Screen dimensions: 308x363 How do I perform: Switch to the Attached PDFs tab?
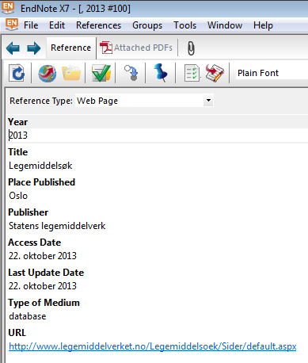click(x=136, y=48)
